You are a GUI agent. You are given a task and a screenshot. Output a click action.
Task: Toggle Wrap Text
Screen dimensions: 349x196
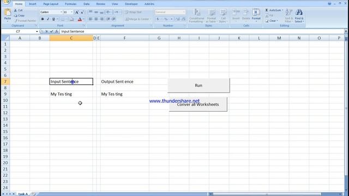click(133, 12)
